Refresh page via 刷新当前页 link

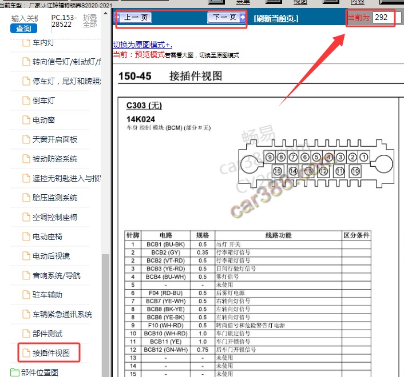point(276,18)
